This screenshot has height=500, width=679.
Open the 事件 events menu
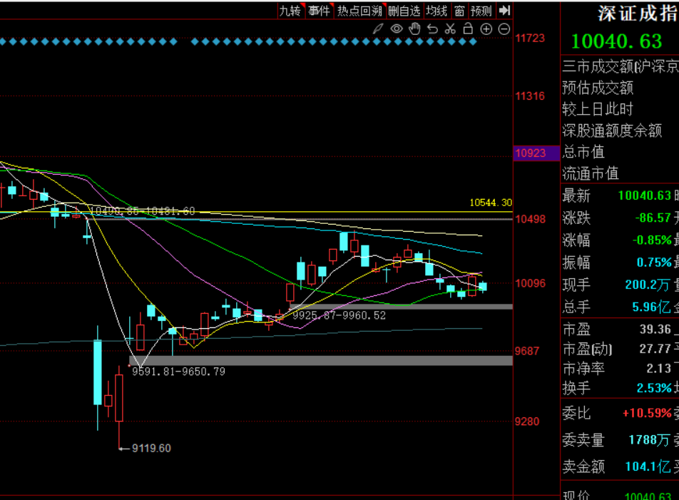[319, 11]
